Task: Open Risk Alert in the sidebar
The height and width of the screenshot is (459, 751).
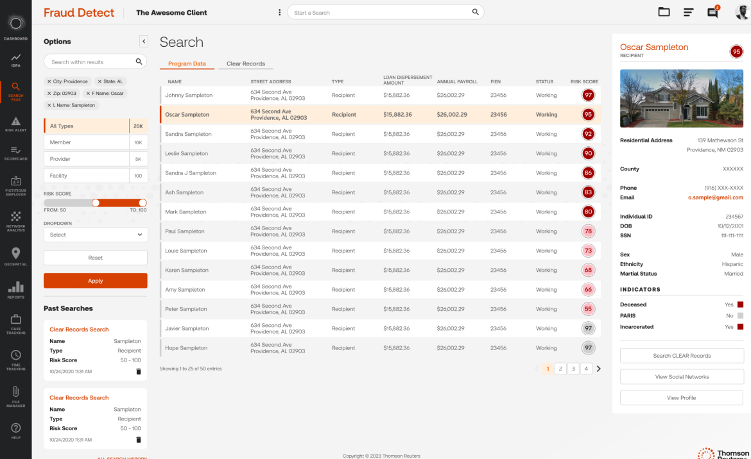Action: pos(16,124)
